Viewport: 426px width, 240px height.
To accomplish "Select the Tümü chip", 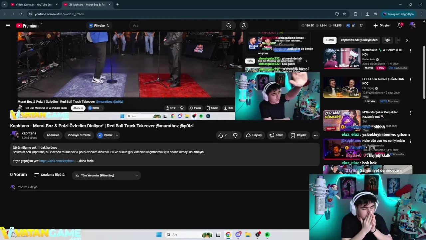I will tap(330, 40).
